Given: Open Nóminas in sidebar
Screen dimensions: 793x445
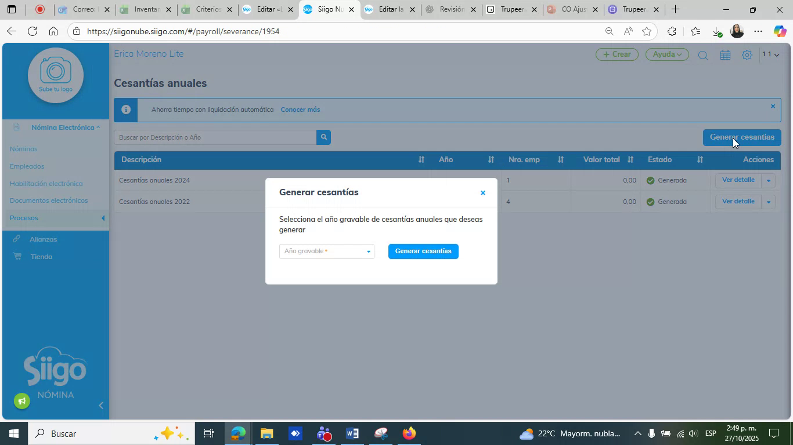Looking at the screenshot, I should (x=23, y=149).
